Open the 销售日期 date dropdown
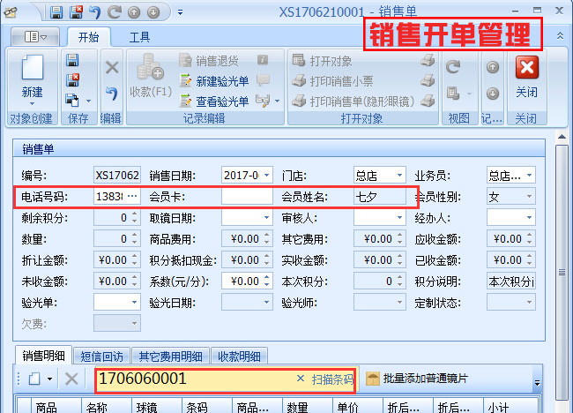Image resolution: width=573 pixels, height=413 pixels. point(267,176)
